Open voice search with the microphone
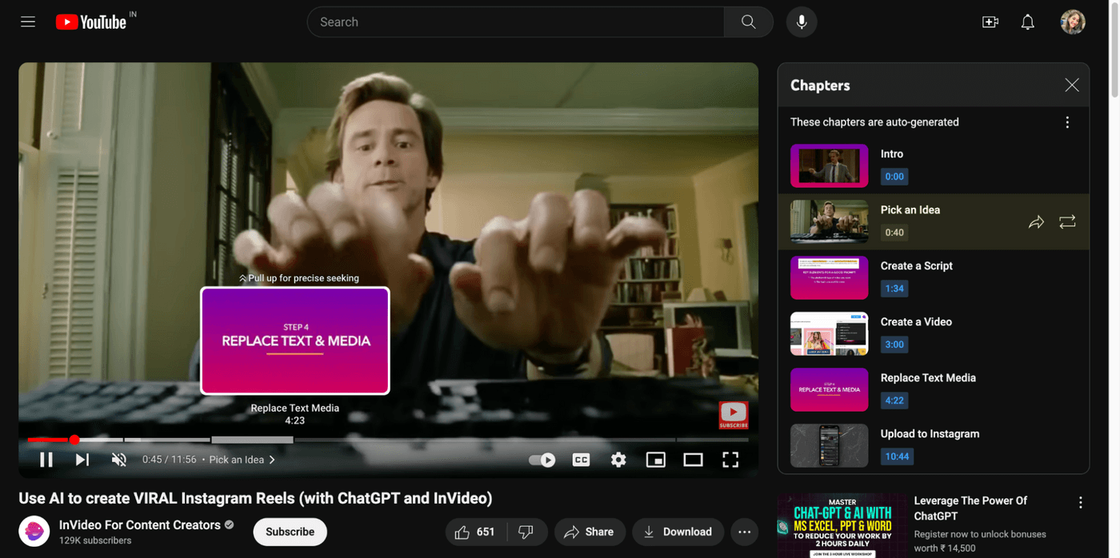Screen dimensions: 1120x558 pos(801,22)
